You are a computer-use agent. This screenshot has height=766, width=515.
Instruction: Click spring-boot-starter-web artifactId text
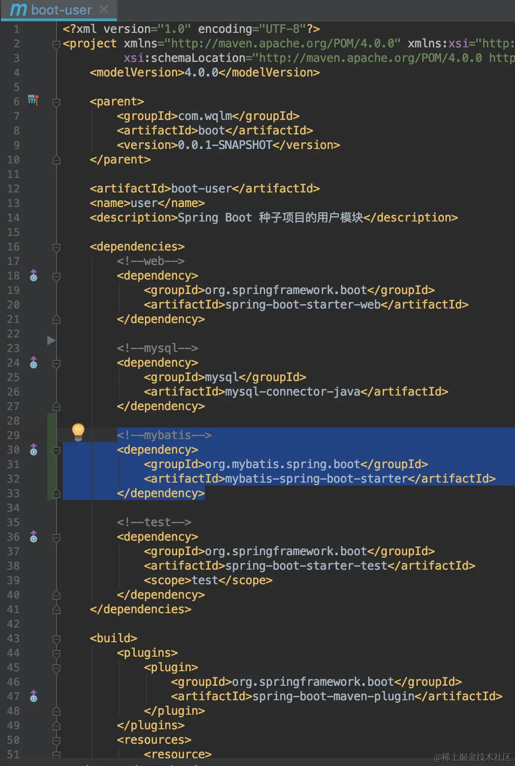(303, 305)
